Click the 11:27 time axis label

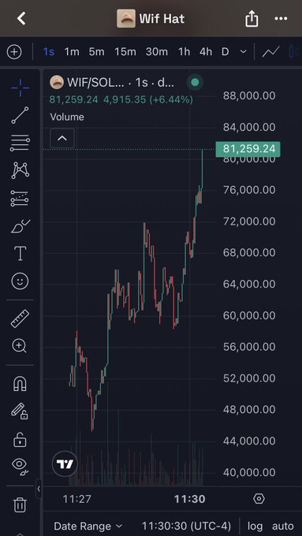tap(77, 499)
